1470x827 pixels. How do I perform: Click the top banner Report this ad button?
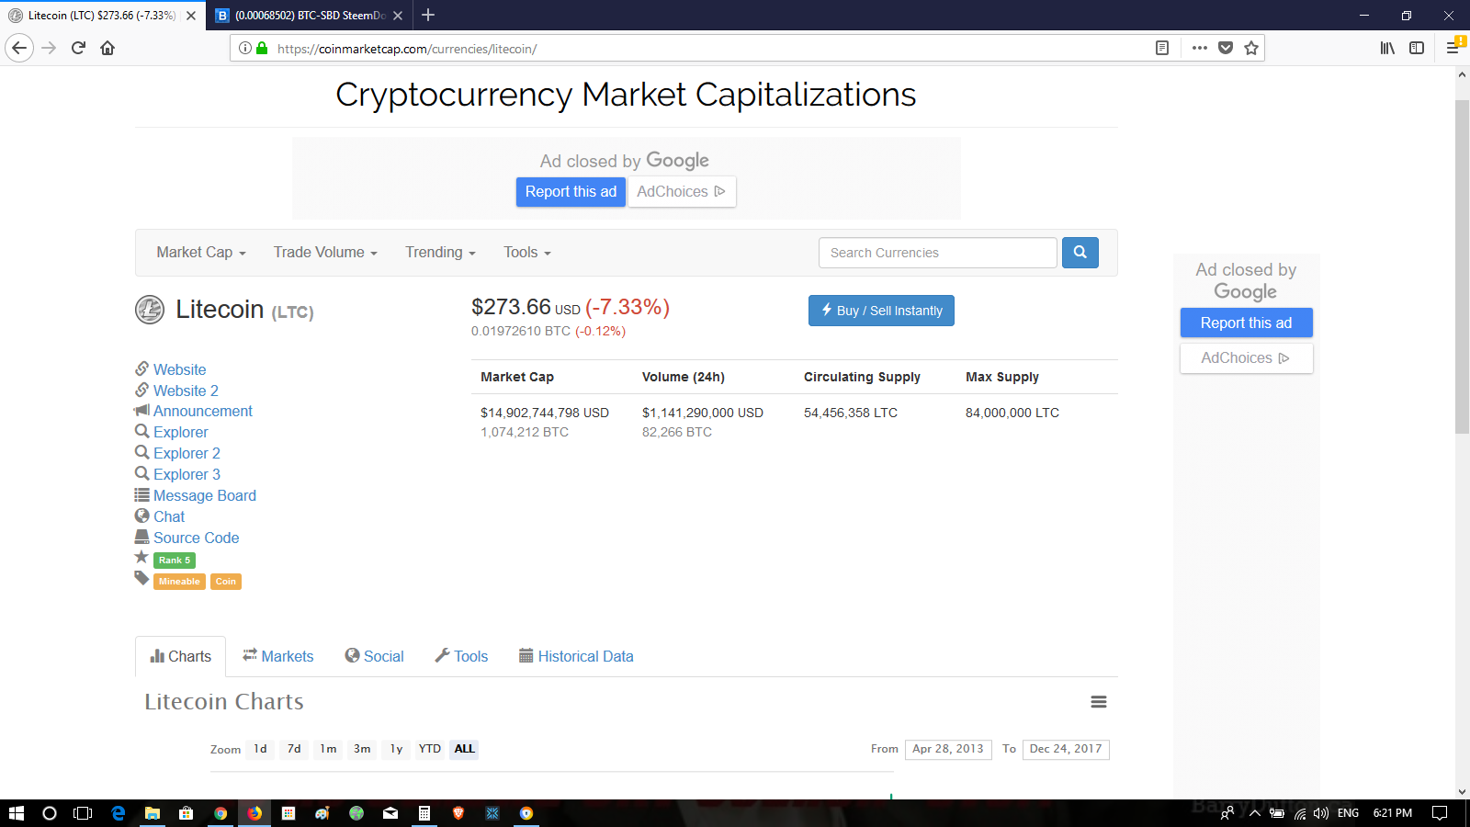click(x=571, y=191)
